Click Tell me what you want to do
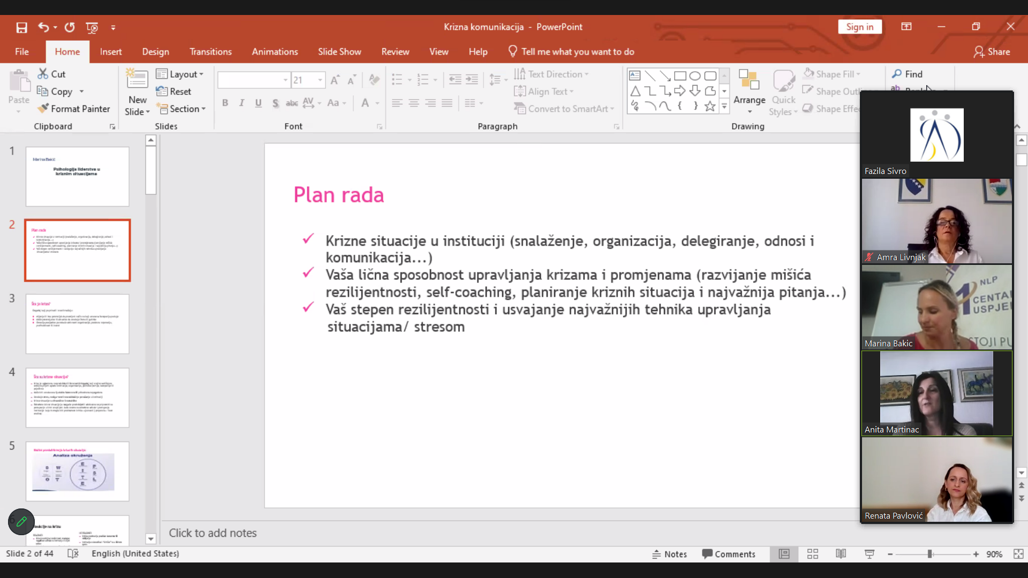 (571, 51)
